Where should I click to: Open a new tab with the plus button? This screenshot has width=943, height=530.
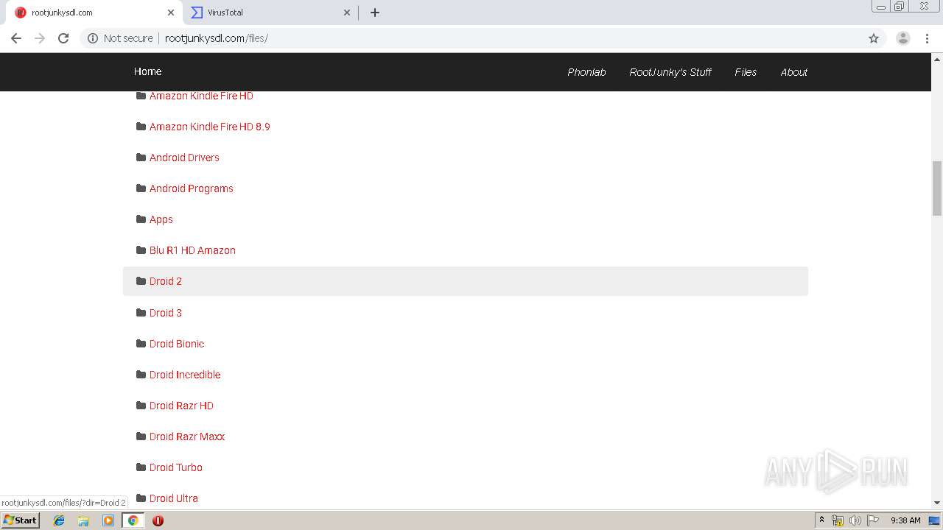pos(375,13)
